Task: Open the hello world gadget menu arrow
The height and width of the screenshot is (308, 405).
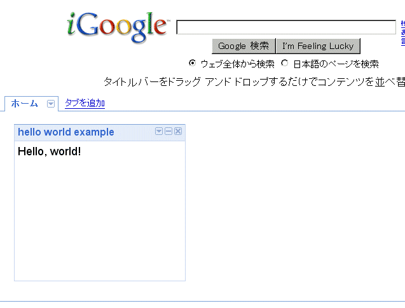Action: pyautogui.click(x=159, y=131)
